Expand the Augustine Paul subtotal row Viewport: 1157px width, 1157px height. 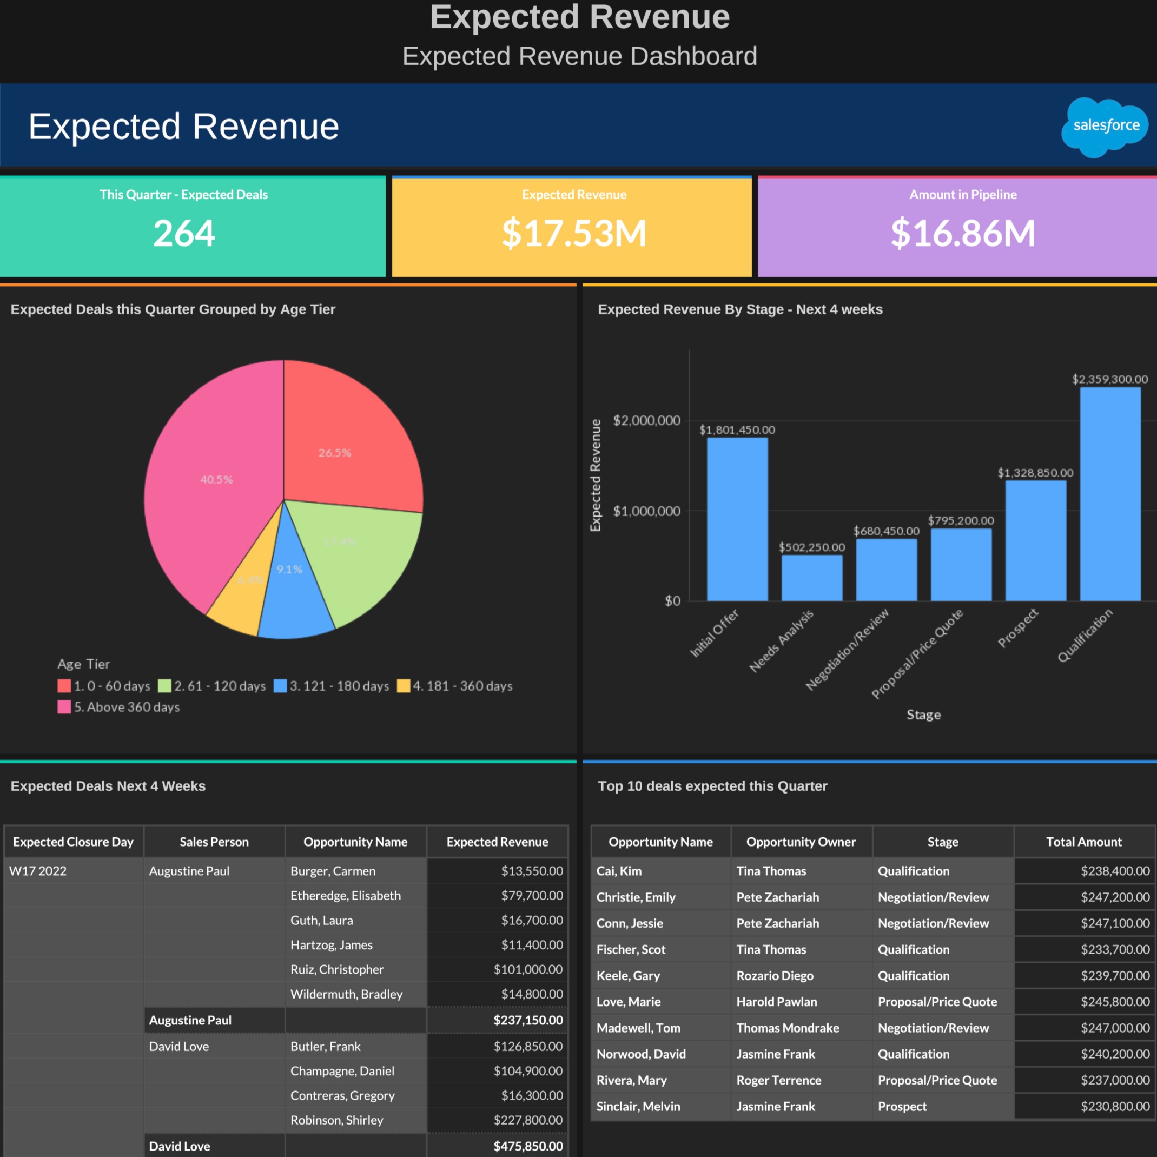coord(189,1020)
